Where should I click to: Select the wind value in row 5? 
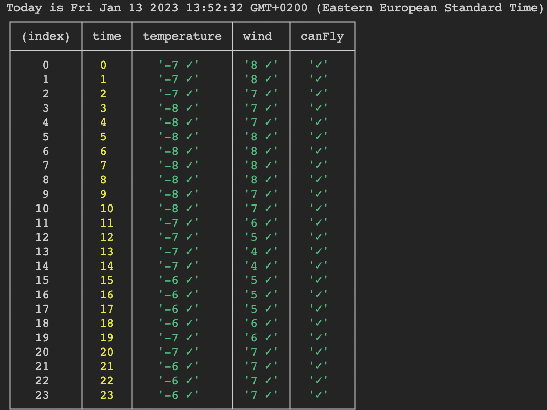point(261,136)
